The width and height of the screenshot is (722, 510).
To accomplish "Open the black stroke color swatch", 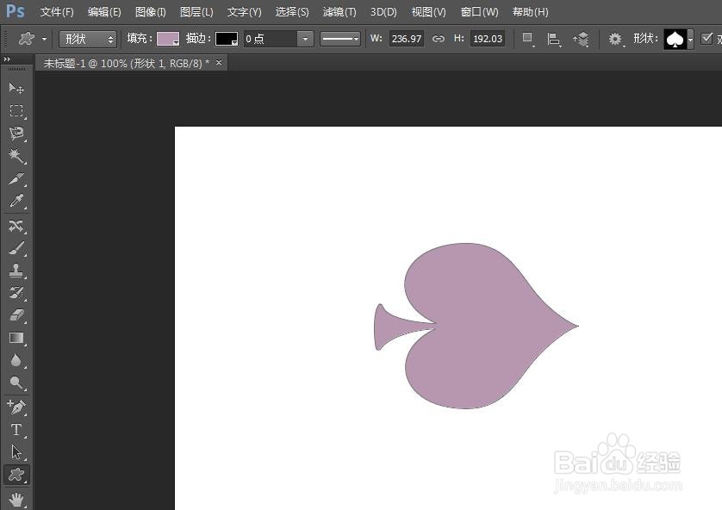I will click(x=227, y=39).
